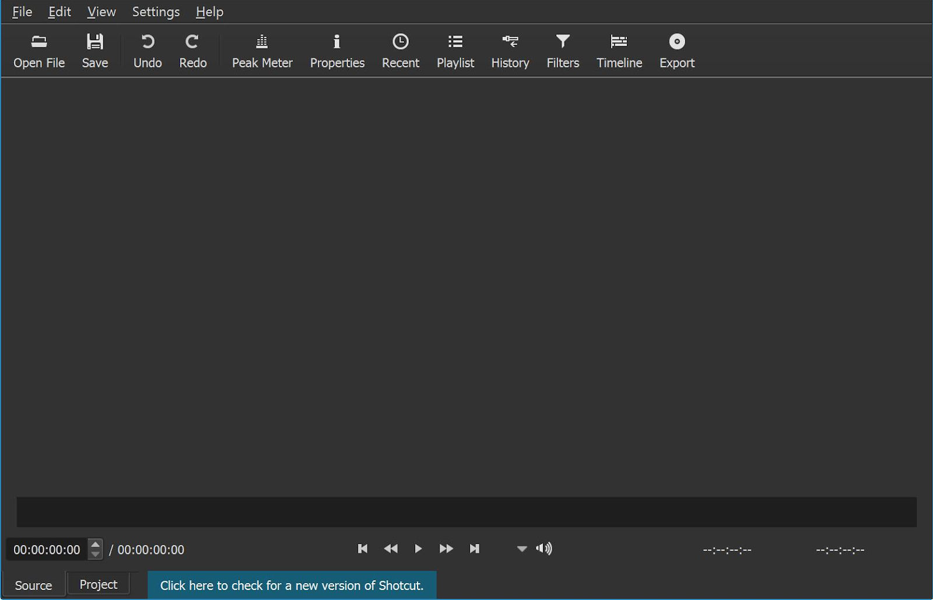
Task: Open the zoom dropdown arrow near volume
Action: pyautogui.click(x=522, y=549)
